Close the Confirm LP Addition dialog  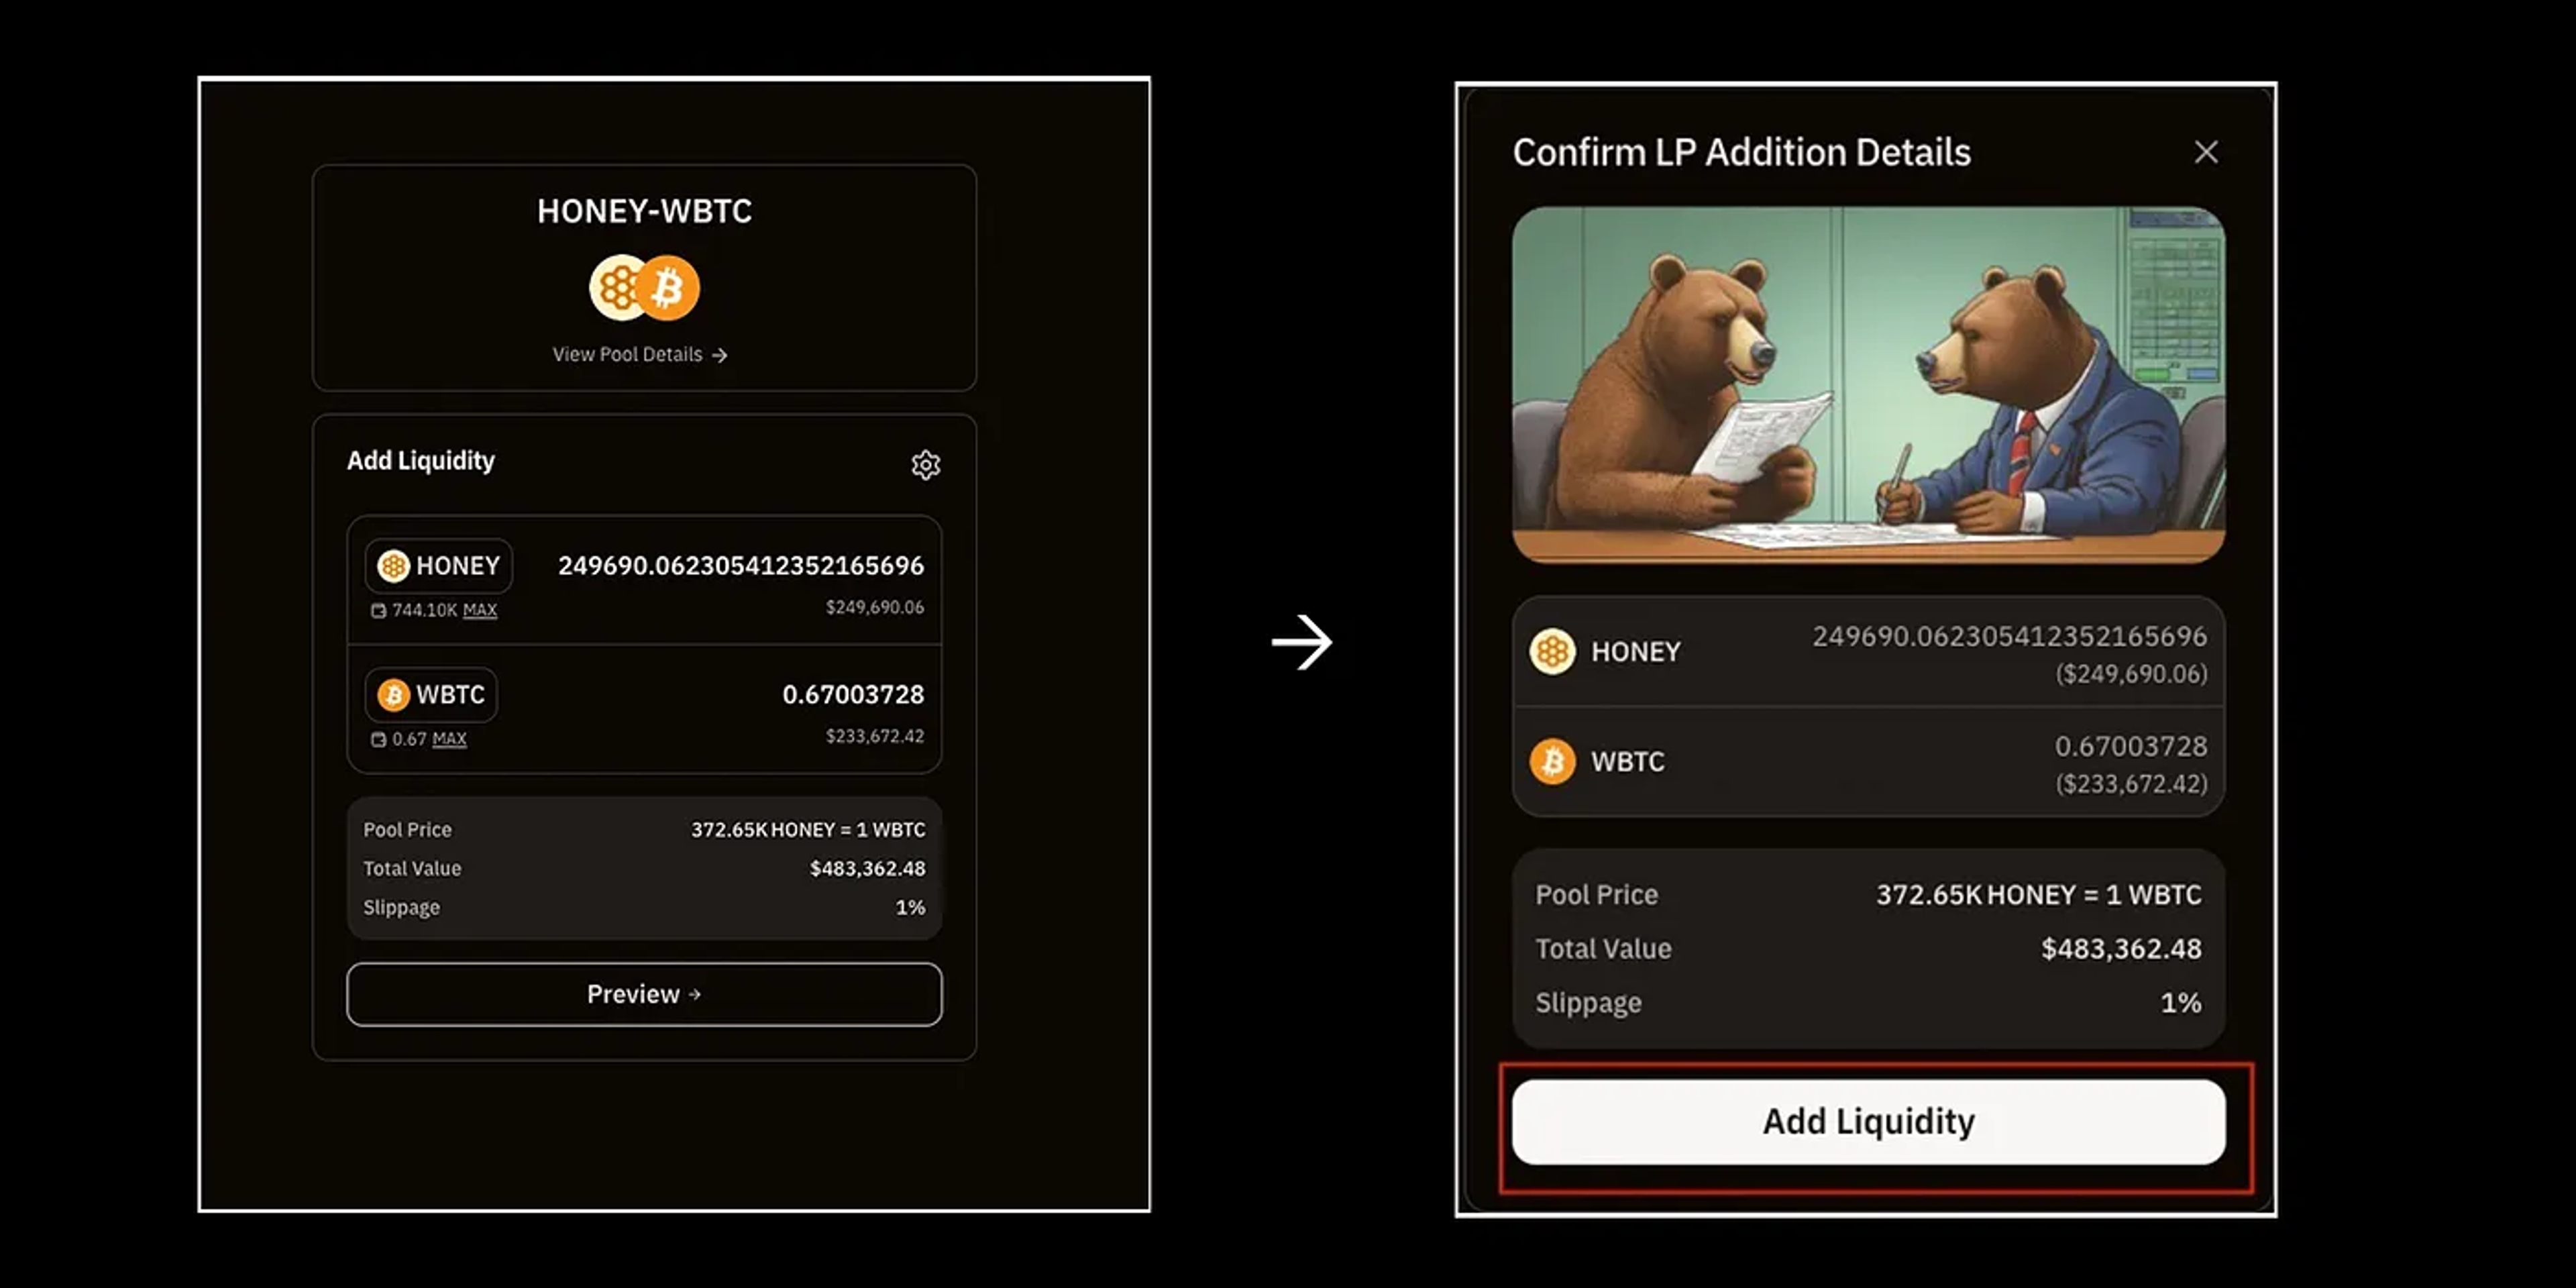click(x=2206, y=152)
